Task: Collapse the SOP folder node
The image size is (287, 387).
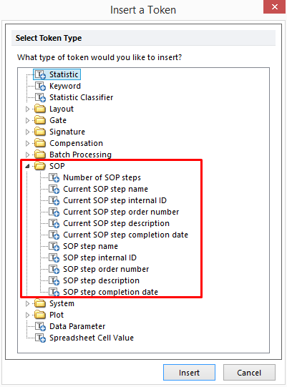Action: [27, 167]
